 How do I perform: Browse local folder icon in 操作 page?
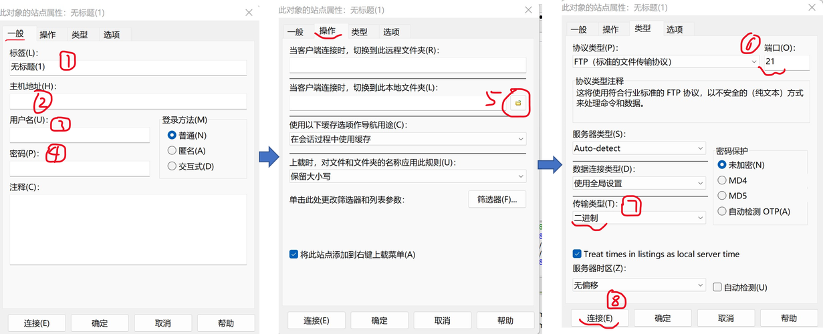pyautogui.click(x=517, y=103)
